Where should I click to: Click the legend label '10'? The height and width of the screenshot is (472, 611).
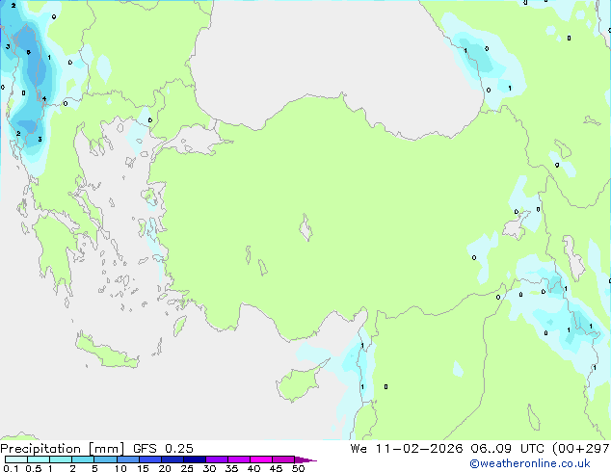point(120,468)
